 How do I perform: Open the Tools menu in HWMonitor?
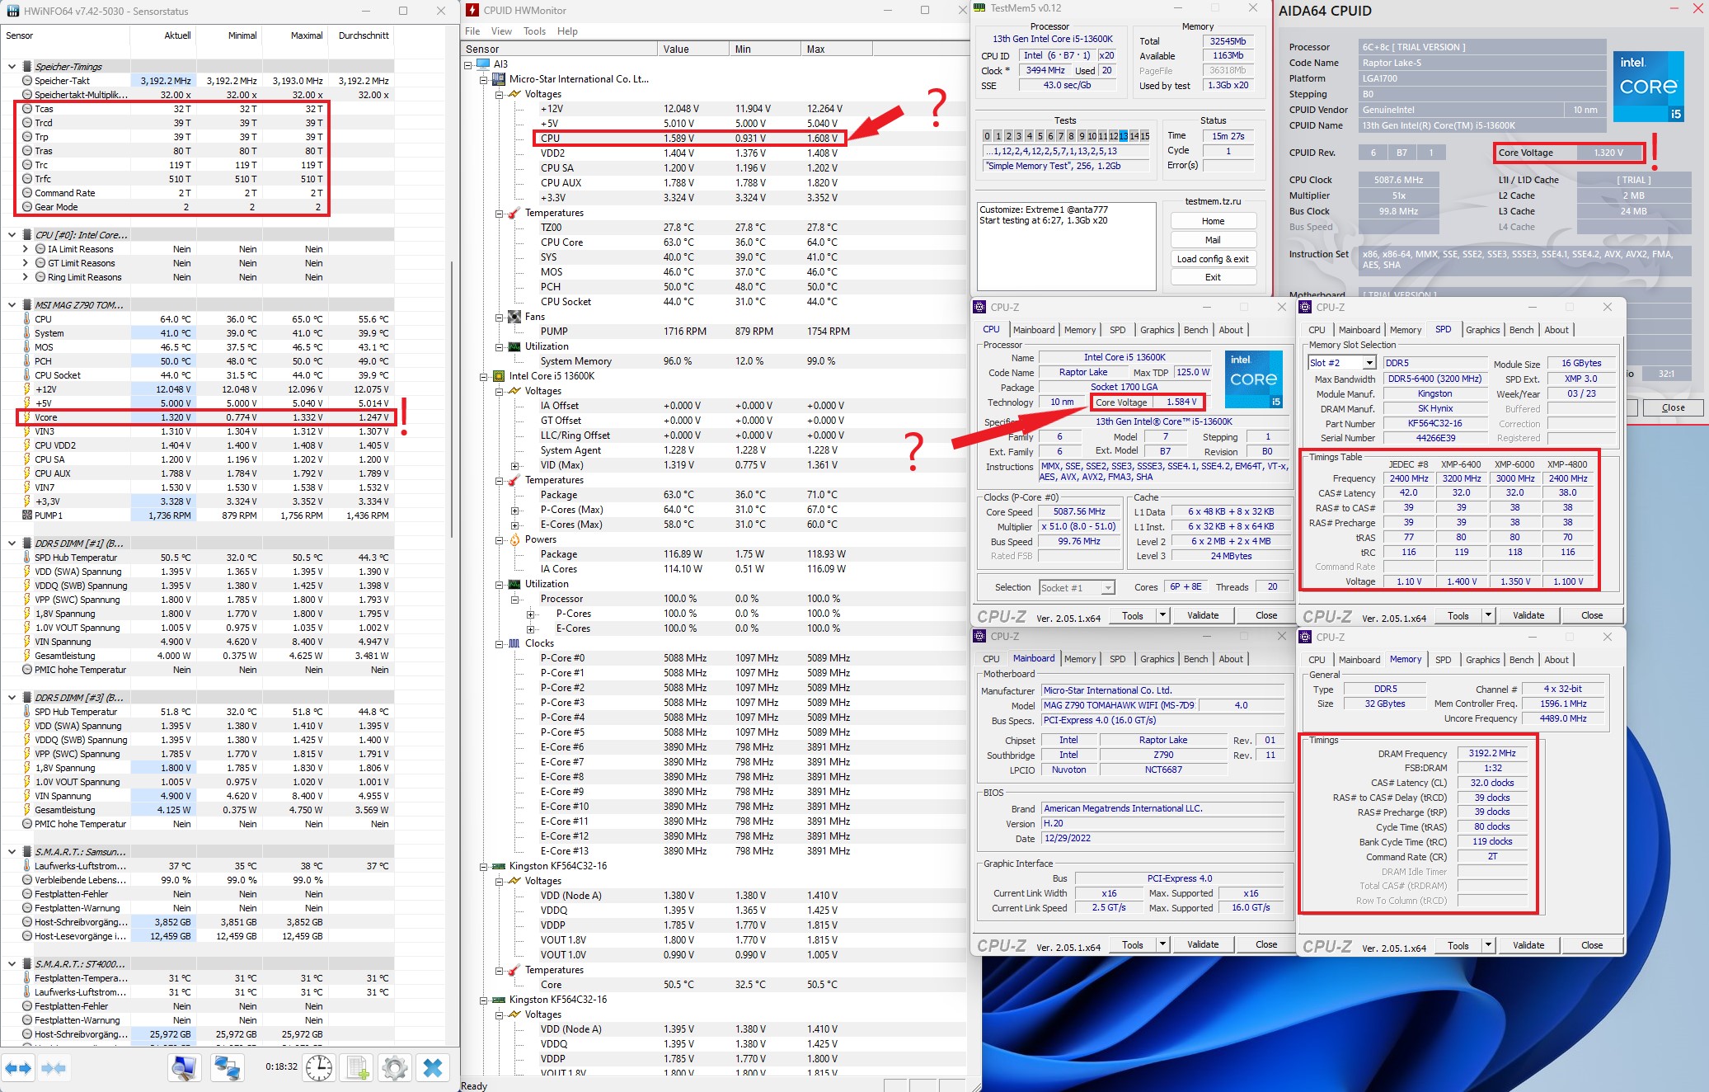click(x=534, y=31)
